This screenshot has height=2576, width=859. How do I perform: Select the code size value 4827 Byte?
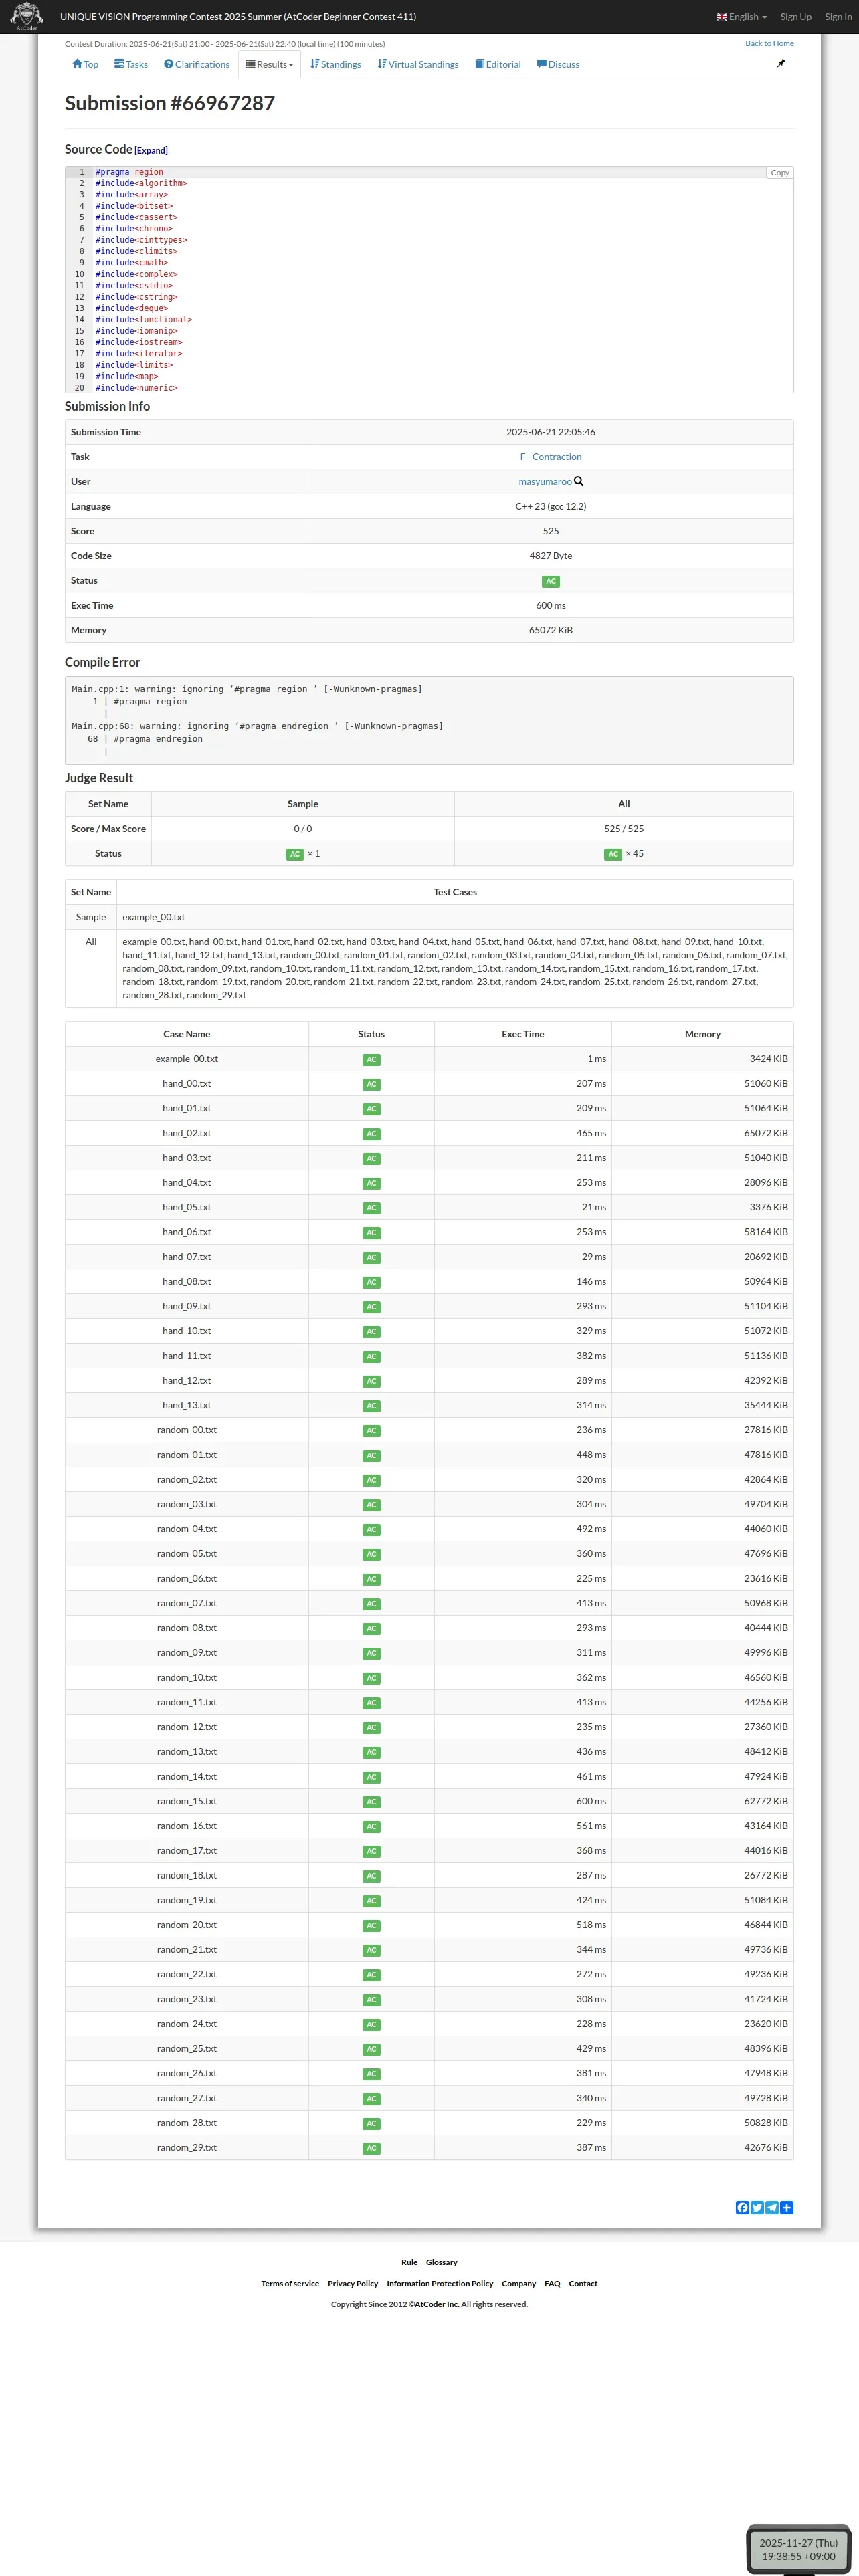[x=551, y=556]
